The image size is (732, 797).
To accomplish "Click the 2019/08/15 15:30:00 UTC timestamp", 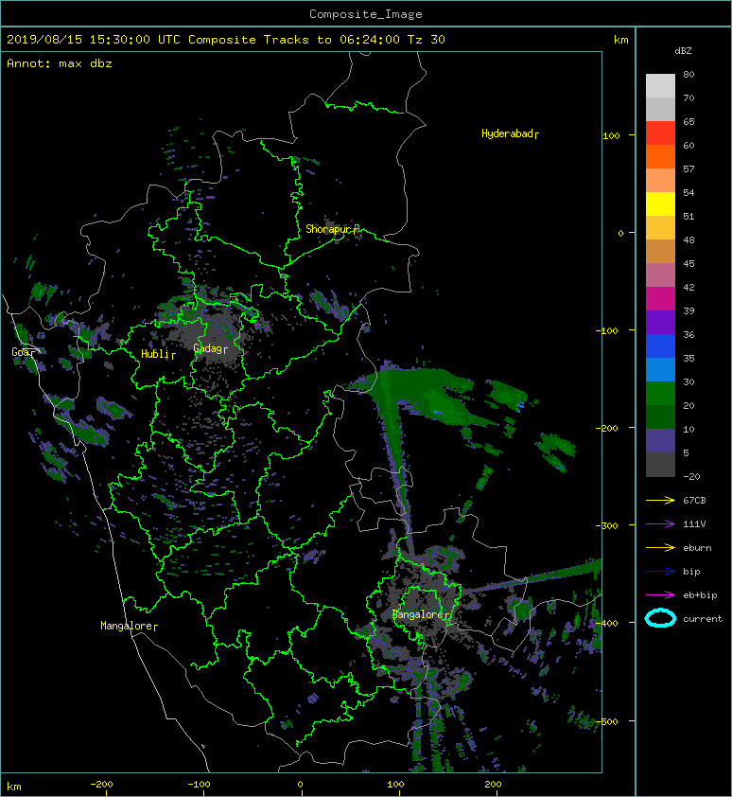I will pos(94,40).
